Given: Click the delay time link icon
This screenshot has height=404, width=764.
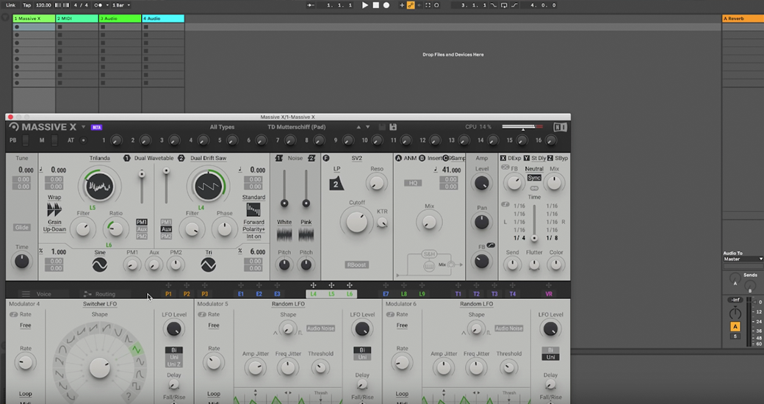Looking at the screenshot, I should (x=534, y=188).
